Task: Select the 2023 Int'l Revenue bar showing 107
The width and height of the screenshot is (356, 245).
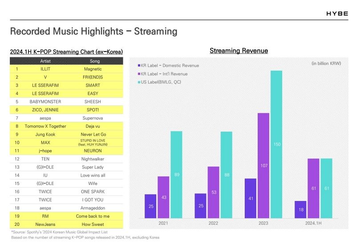Action: pyautogui.click(x=263, y=165)
